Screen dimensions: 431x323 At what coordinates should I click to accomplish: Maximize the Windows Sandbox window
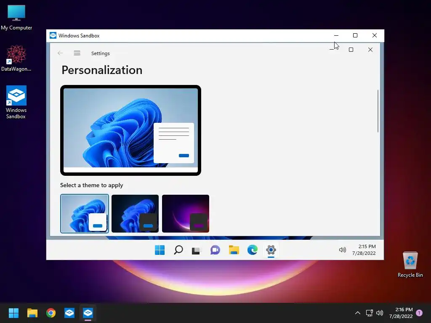[355, 35]
